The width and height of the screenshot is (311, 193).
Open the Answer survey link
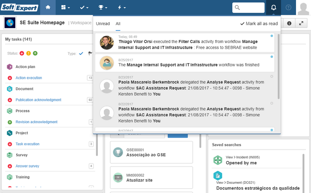tap(27, 166)
